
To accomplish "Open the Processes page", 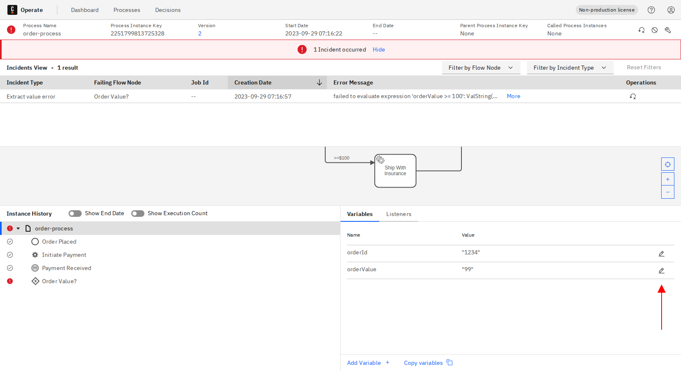I will (127, 10).
